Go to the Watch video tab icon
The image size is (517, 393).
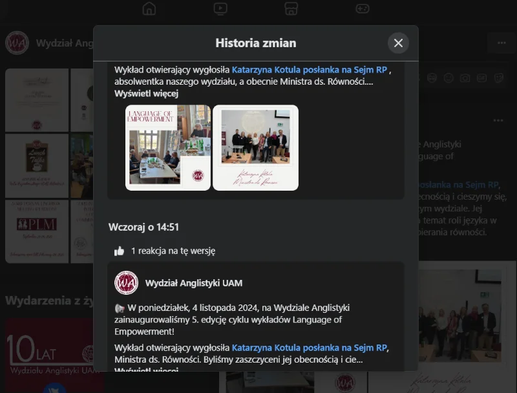pyautogui.click(x=220, y=8)
